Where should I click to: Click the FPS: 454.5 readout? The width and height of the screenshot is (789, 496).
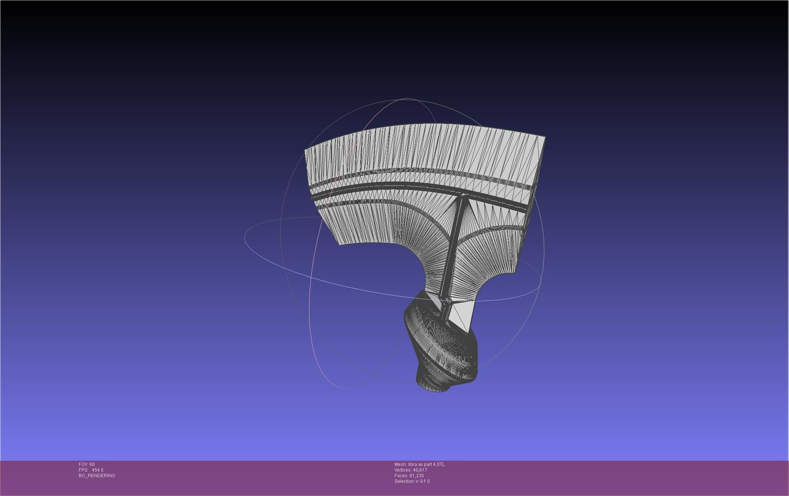[x=91, y=470]
